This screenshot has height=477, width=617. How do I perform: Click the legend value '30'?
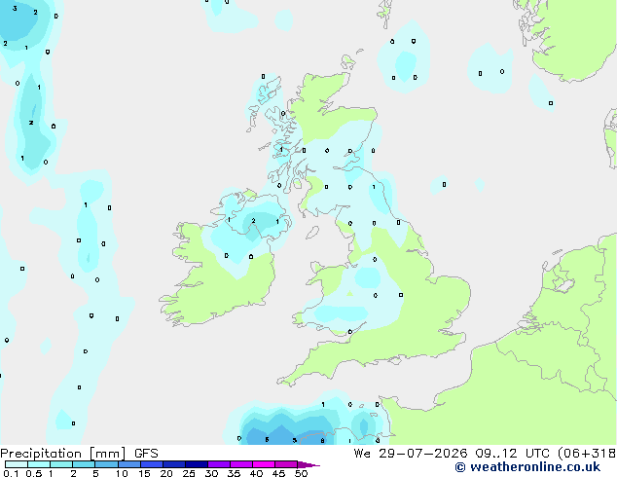(211, 473)
